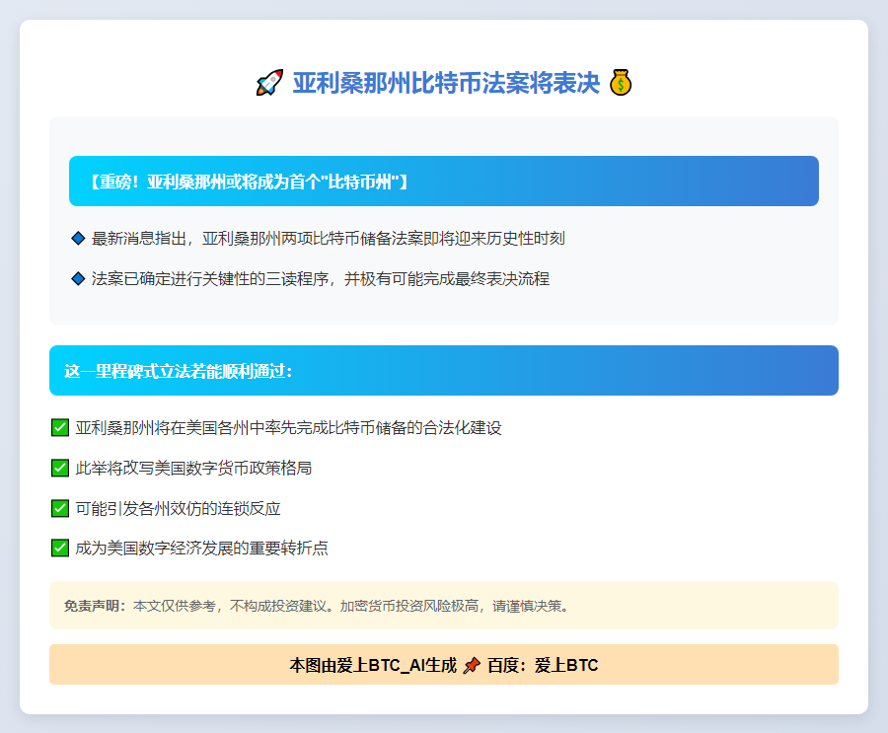Click the footer text 本图由爱上BTC_AI生成

373,665
